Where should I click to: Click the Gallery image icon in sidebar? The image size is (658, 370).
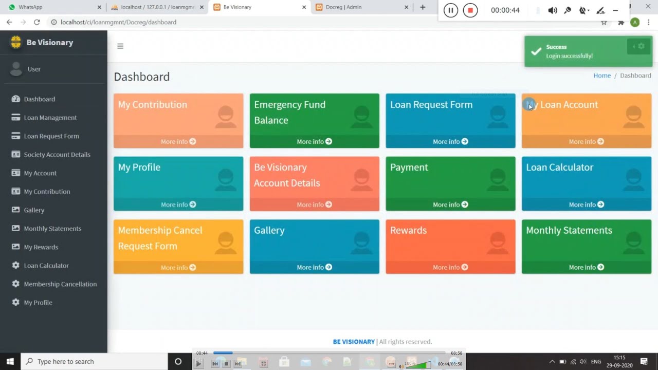15,210
